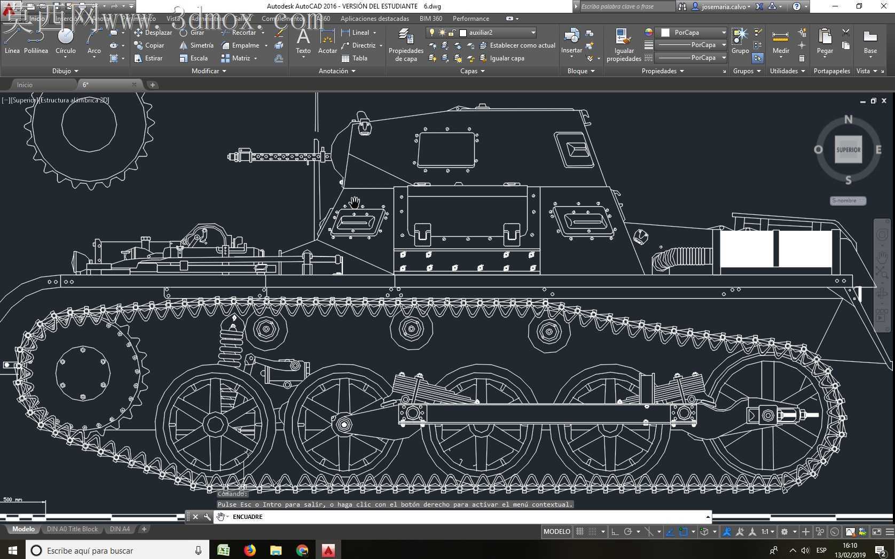This screenshot has width=895, height=559.
Task: Toggle snap mode in status bar
Action: point(592,532)
